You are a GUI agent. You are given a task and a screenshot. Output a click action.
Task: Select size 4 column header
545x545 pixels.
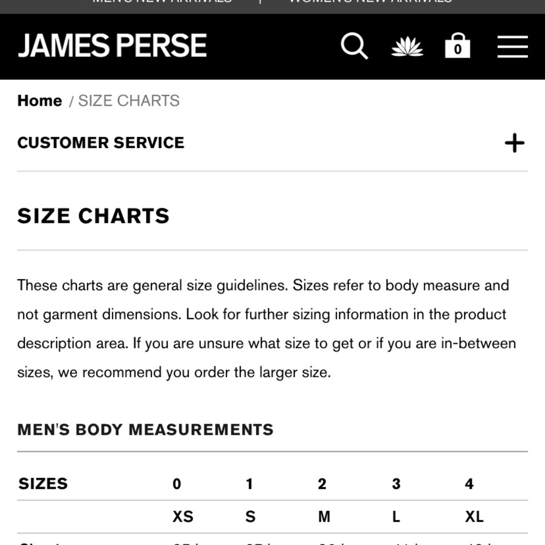coord(469,484)
